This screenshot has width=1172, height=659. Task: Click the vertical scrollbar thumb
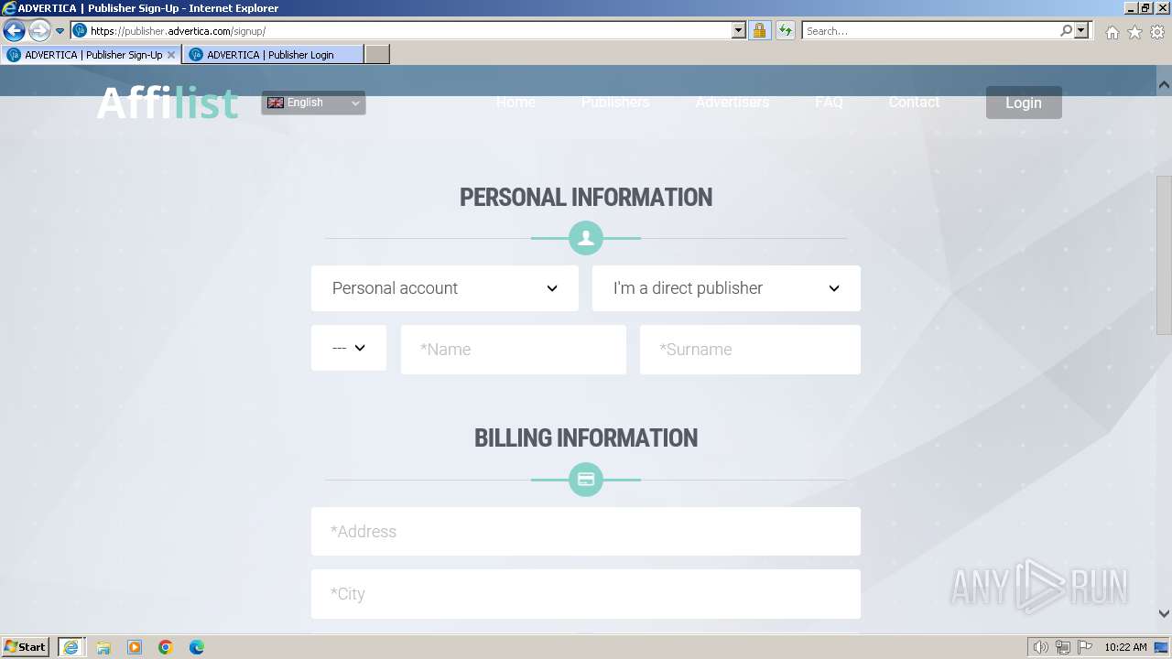tap(1164, 256)
